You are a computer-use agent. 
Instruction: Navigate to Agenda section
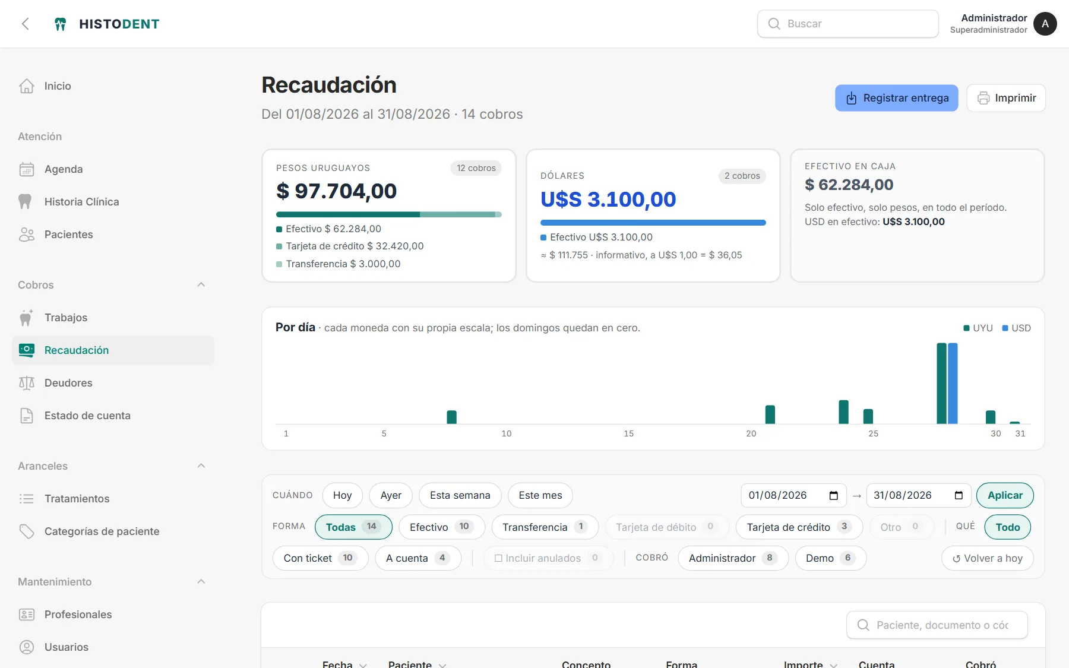tap(113, 169)
